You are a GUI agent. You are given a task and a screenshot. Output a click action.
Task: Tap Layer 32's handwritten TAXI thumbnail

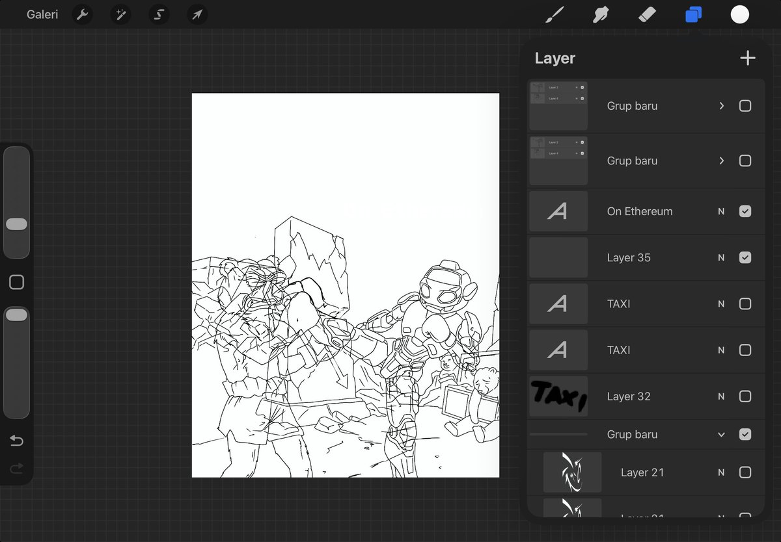558,396
